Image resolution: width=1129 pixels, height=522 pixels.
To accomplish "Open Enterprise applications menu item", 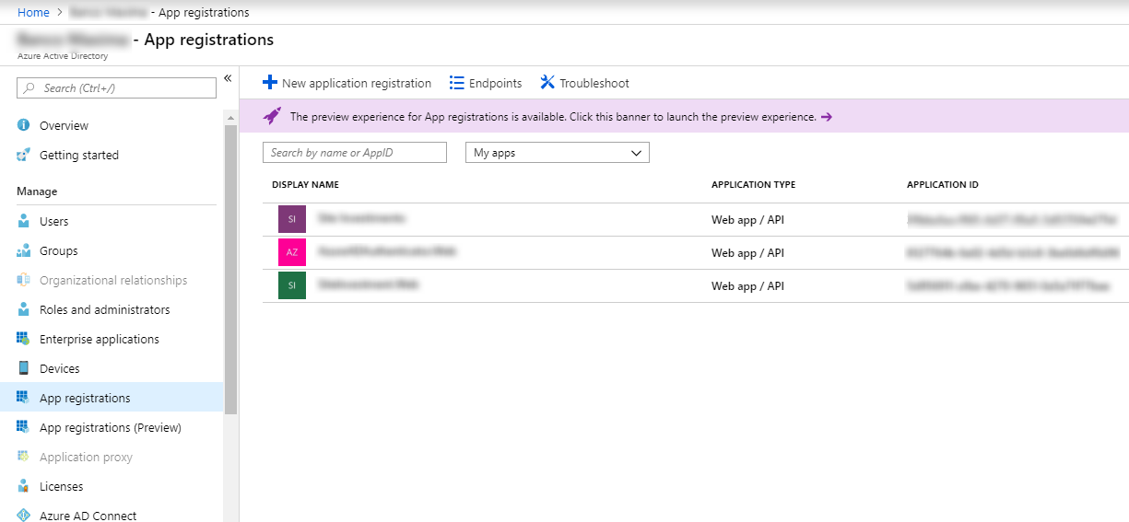I will tap(99, 339).
